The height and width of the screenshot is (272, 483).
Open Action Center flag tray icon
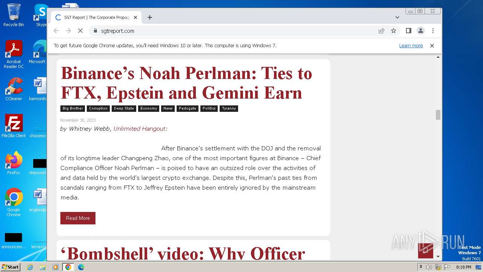click(446, 267)
